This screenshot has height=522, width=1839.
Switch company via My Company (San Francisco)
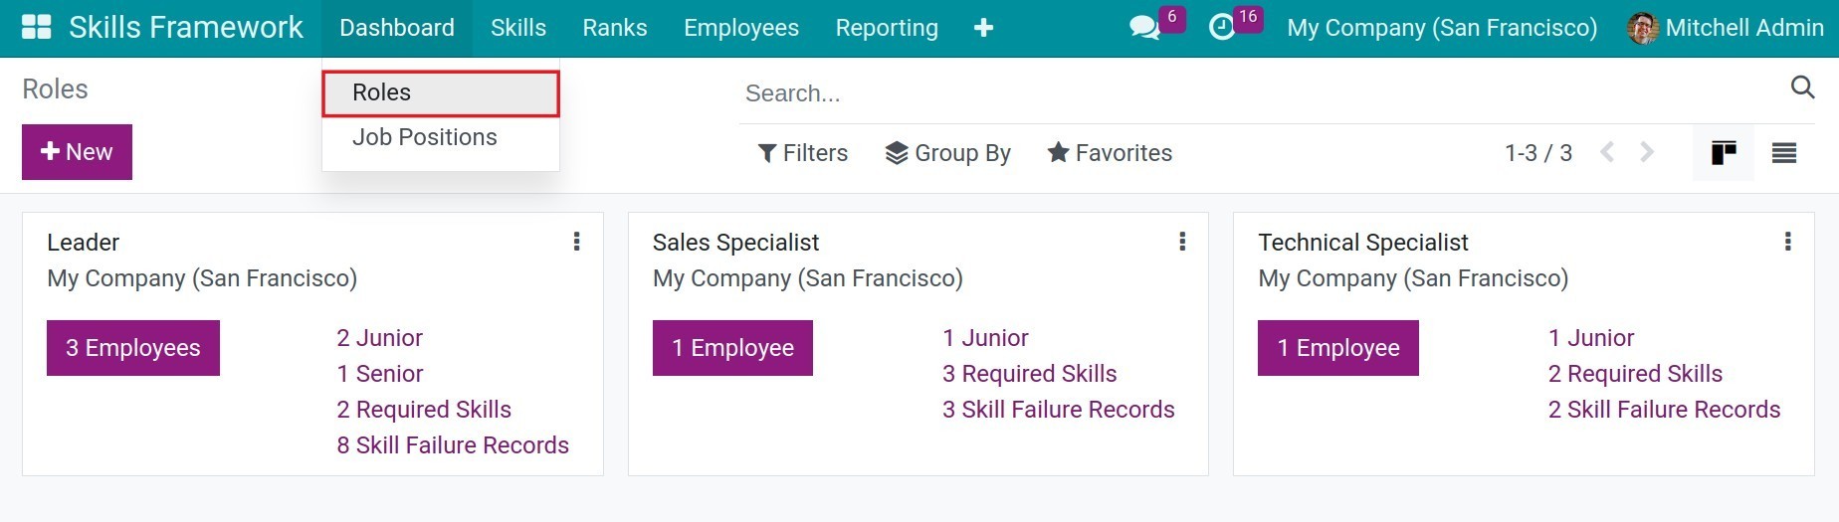tap(1442, 28)
